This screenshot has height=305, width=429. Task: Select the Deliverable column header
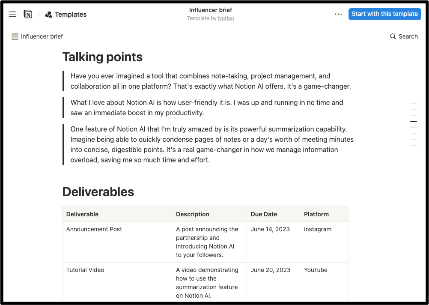coord(82,214)
